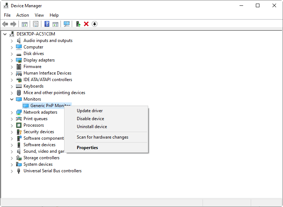The height and width of the screenshot is (207, 283).
Task: Close the Device Manager window
Action: [274, 5]
